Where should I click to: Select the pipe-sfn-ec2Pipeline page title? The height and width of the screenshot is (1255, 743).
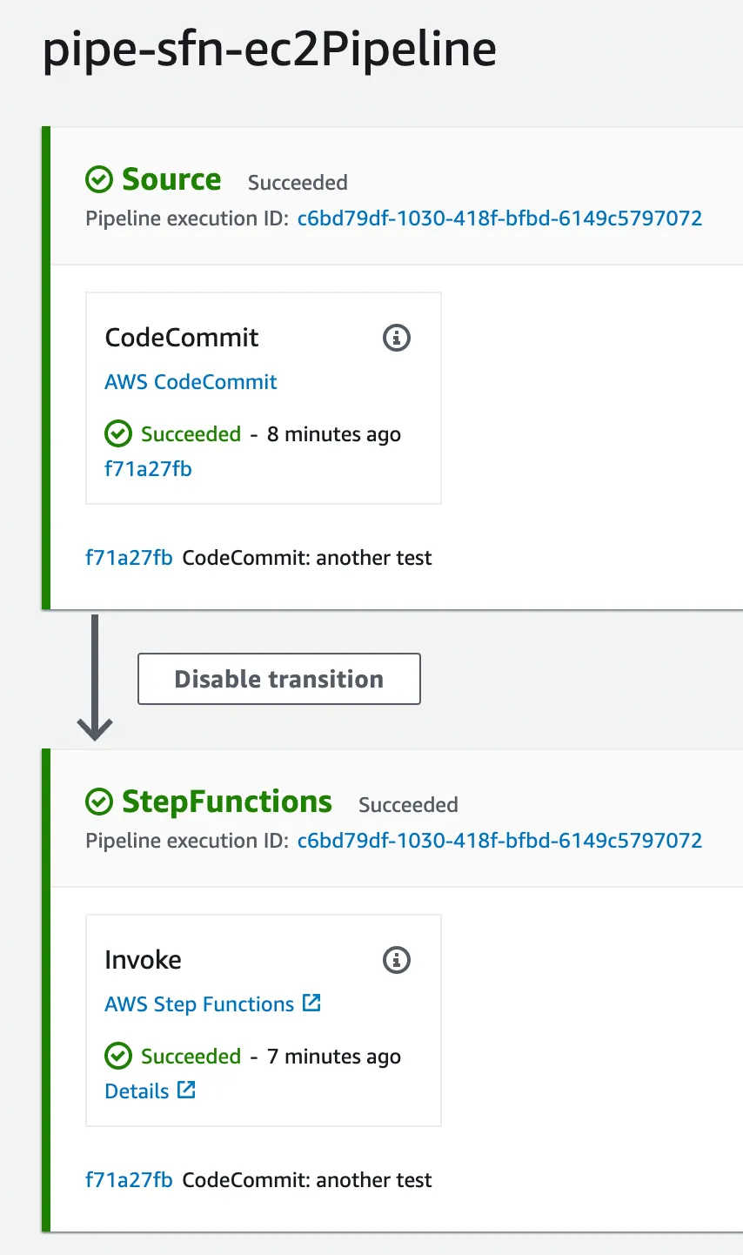pos(269,50)
